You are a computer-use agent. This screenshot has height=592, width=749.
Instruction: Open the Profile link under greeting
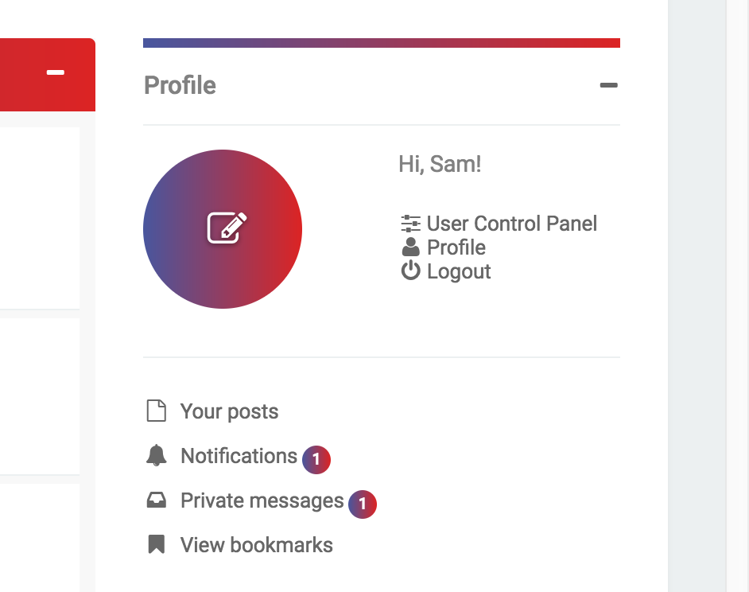456,247
